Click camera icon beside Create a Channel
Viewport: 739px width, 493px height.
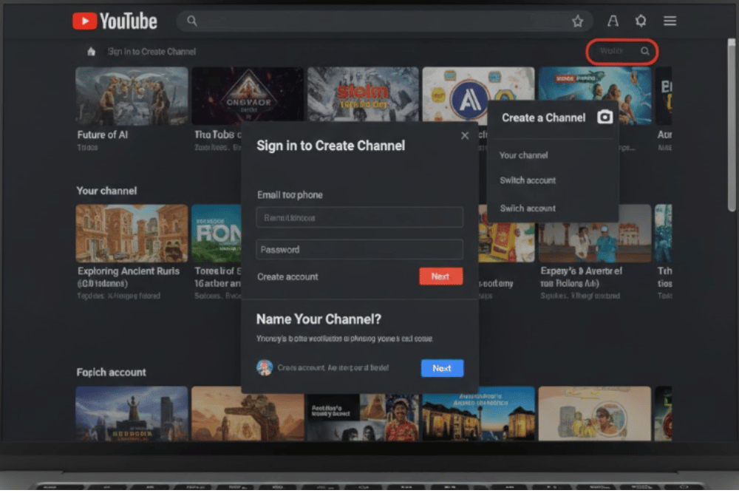point(605,117)
